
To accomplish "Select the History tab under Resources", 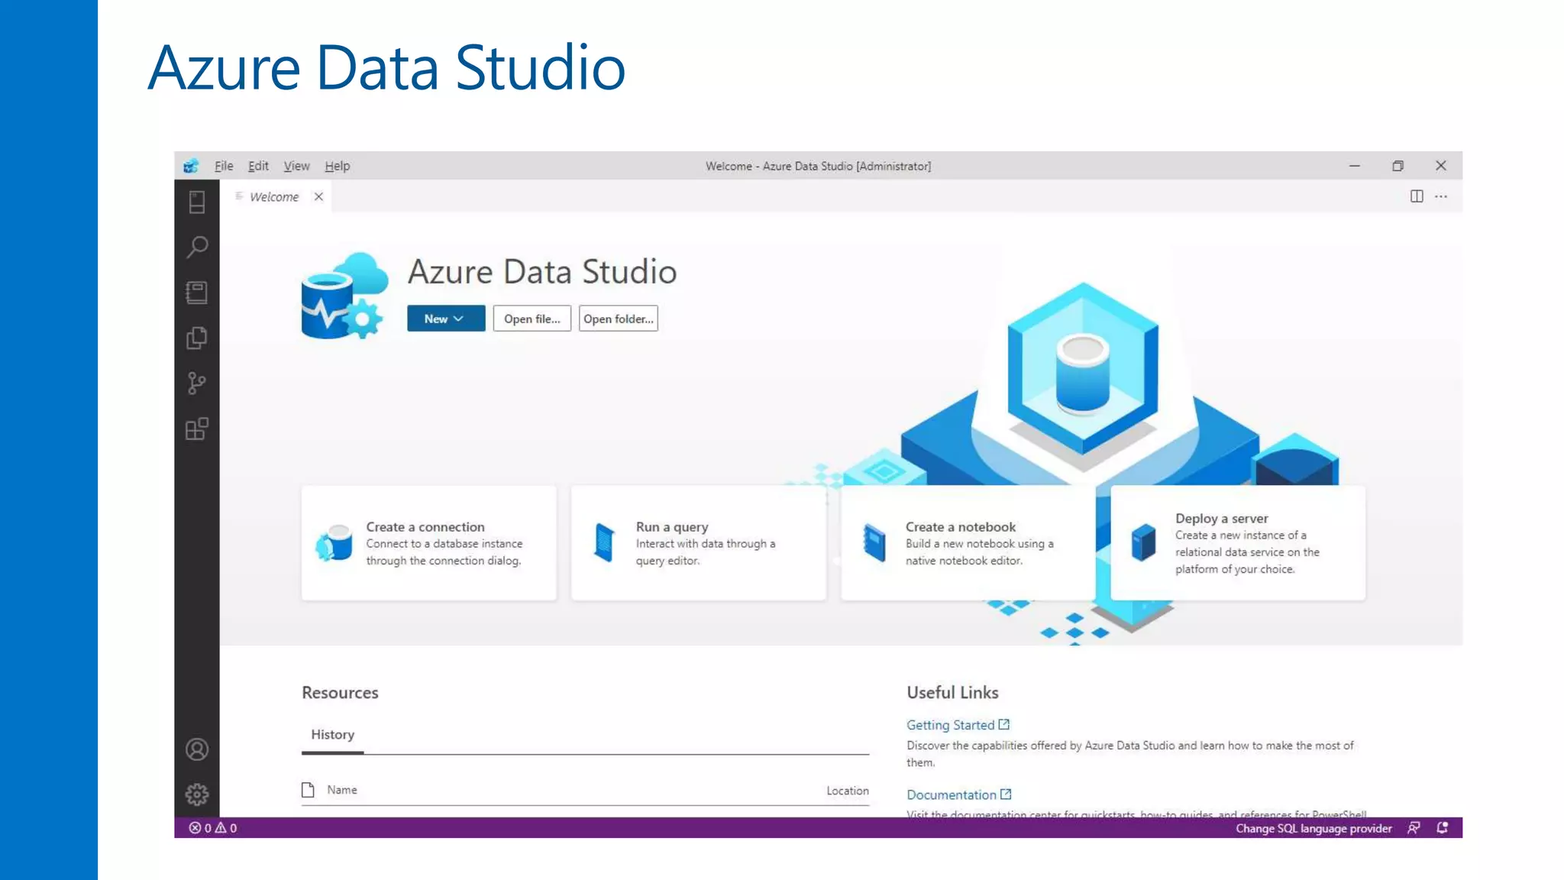I will tap(332, 734).
